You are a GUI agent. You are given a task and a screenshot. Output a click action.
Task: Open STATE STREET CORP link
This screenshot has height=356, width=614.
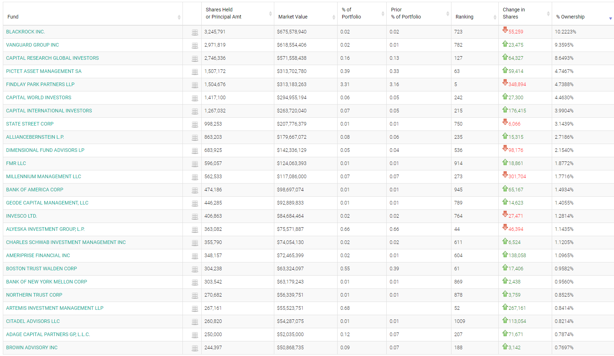[x=30, y=124]
